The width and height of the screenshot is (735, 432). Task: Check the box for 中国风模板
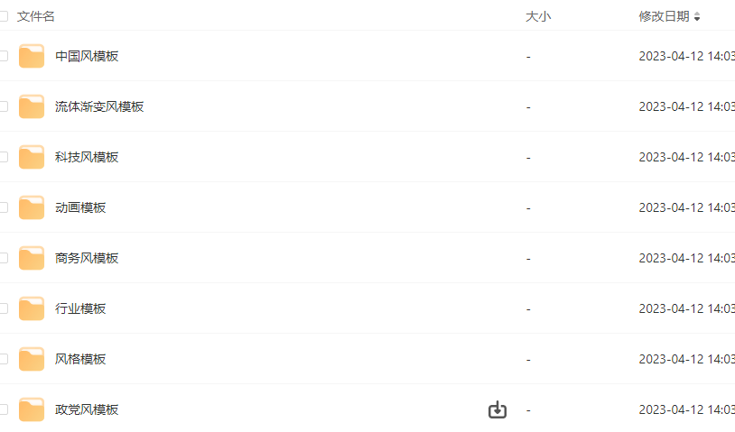[x=4, y=56]
